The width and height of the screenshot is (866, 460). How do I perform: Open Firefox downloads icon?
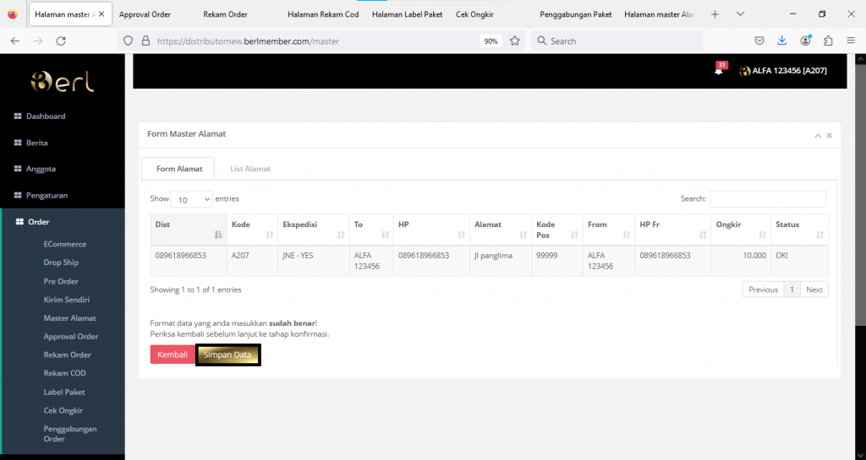click(x=782, y=41)
